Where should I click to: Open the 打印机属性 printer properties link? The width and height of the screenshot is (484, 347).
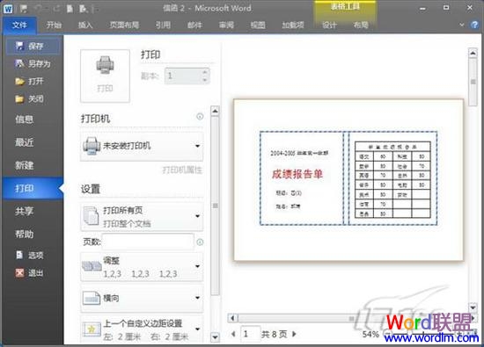(182, 170)
